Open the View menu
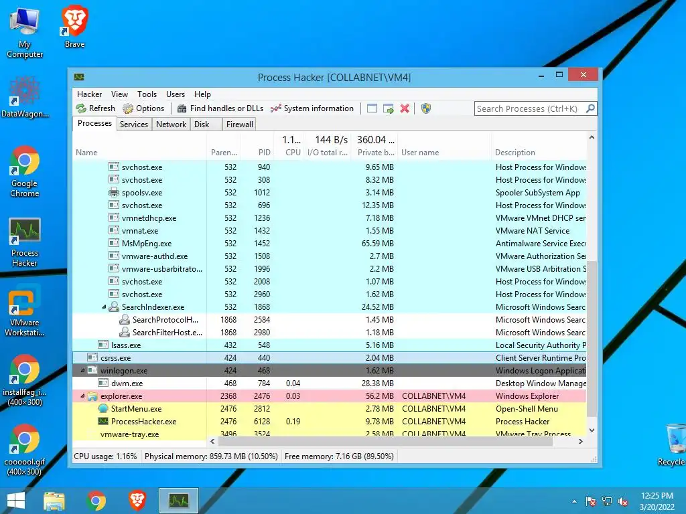The width and height of the screenshot is (686, 514). [x=119, y=94]
